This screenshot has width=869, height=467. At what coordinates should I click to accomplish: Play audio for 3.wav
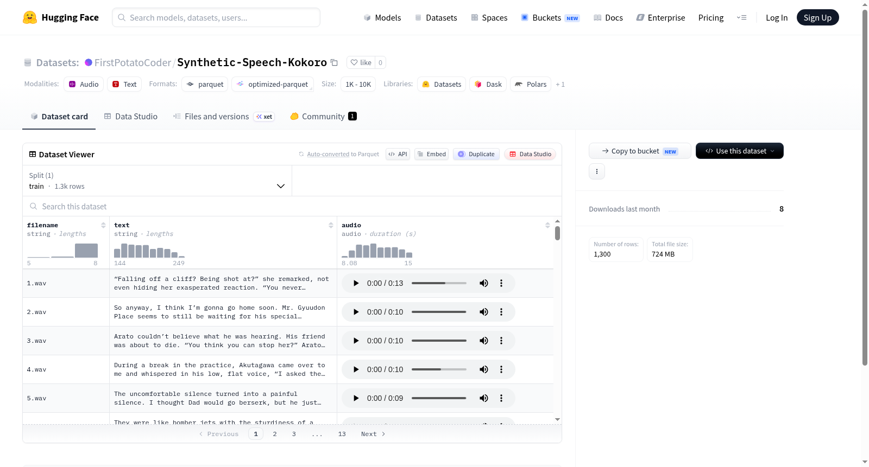point(356,341)
